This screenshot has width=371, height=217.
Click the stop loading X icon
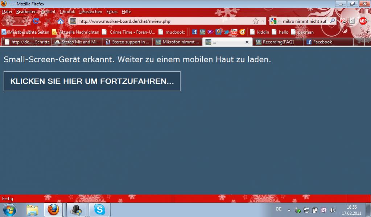48,21
